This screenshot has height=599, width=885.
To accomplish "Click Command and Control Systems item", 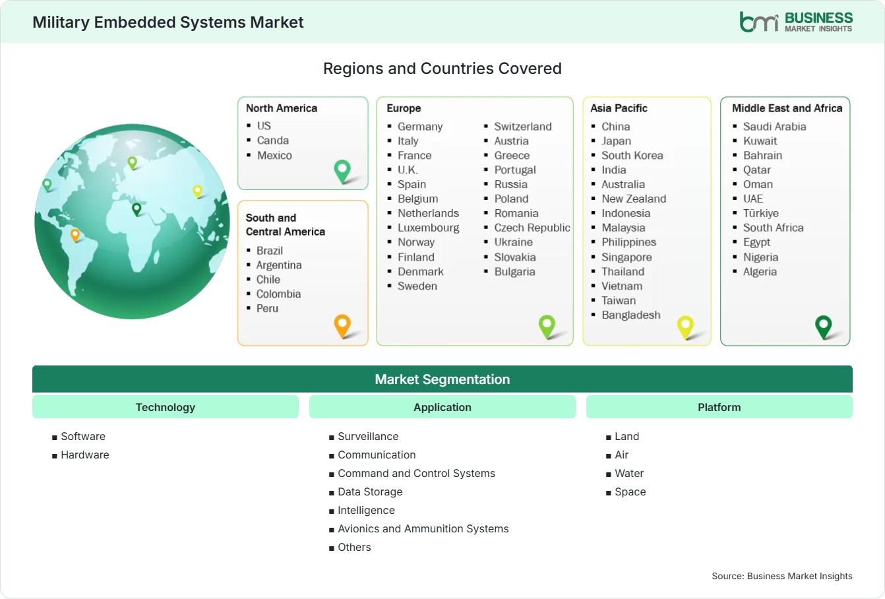I will [x=416, y=474].
